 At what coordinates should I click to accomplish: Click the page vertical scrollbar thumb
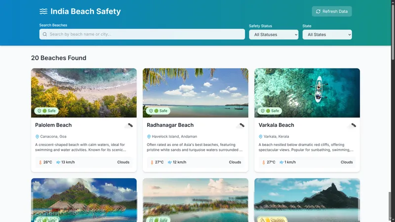pos(393,30)
